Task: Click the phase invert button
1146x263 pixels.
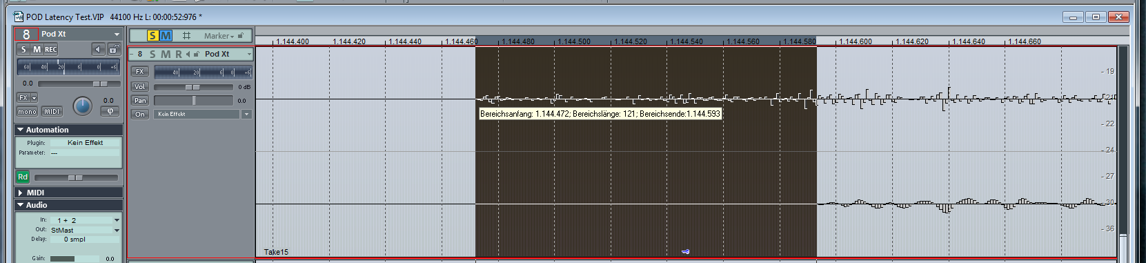Action: (x=110, y=111)
